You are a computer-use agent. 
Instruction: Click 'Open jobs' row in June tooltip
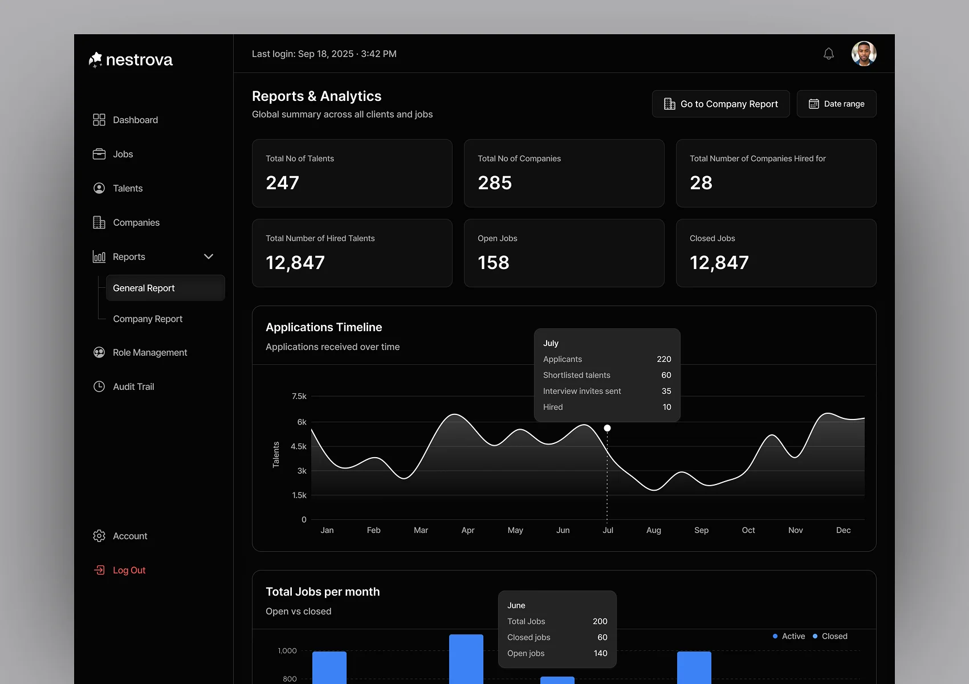557,653
